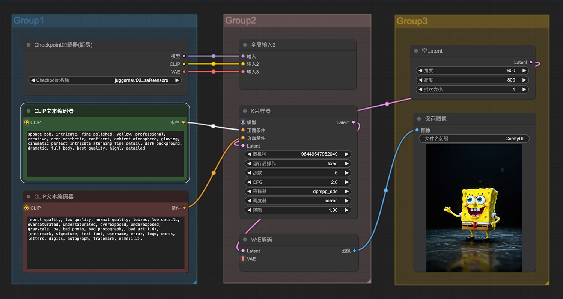Screen dimensions: 563x299
Task: Select next checkpoint with right arrow
Action: [177, 80]
